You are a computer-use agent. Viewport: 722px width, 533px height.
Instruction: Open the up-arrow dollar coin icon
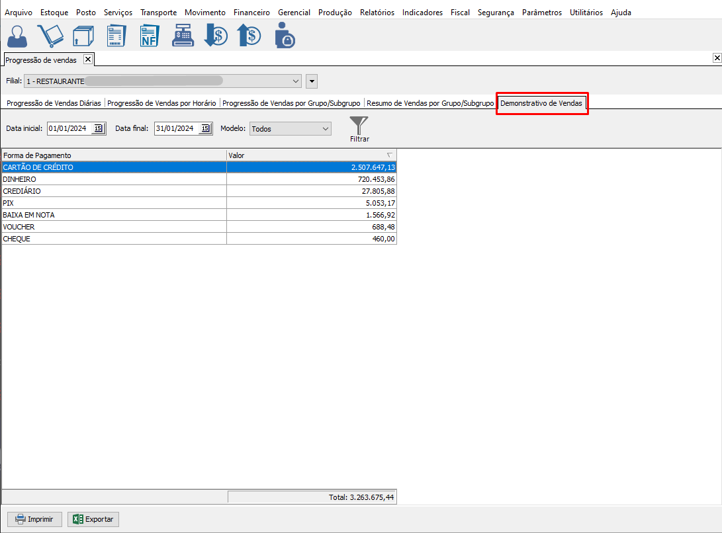pos(249,36)
